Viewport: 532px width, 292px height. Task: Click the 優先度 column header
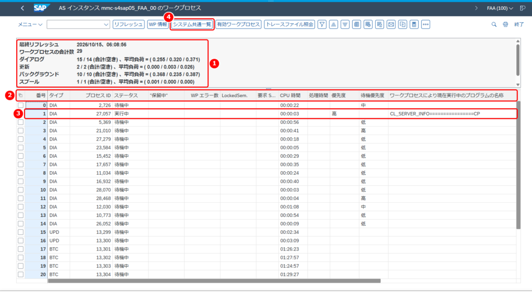click(344, 95)
